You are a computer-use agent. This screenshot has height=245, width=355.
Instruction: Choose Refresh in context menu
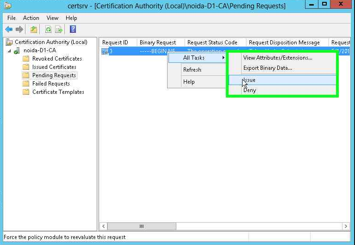pos(197,70)
